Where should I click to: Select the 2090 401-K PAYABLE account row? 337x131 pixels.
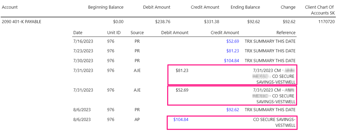click(x=169, y=21)
